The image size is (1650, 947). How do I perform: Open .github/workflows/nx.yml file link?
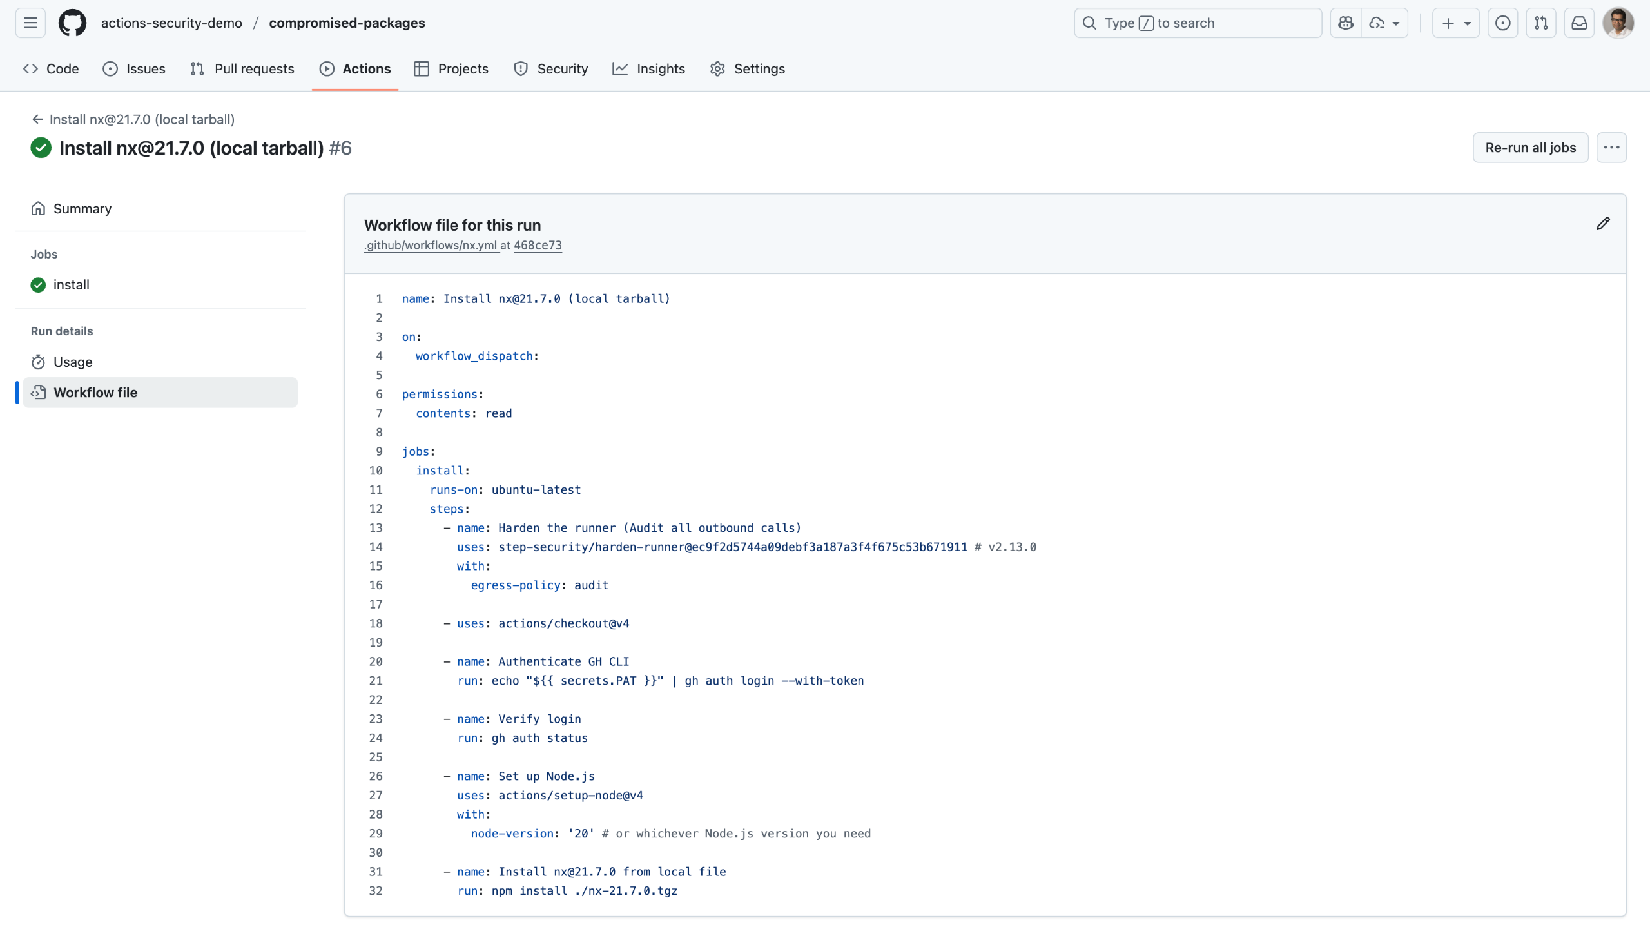click(x=431, y=245)
